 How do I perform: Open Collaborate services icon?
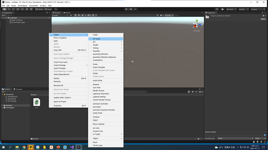(x=217, y=9)
